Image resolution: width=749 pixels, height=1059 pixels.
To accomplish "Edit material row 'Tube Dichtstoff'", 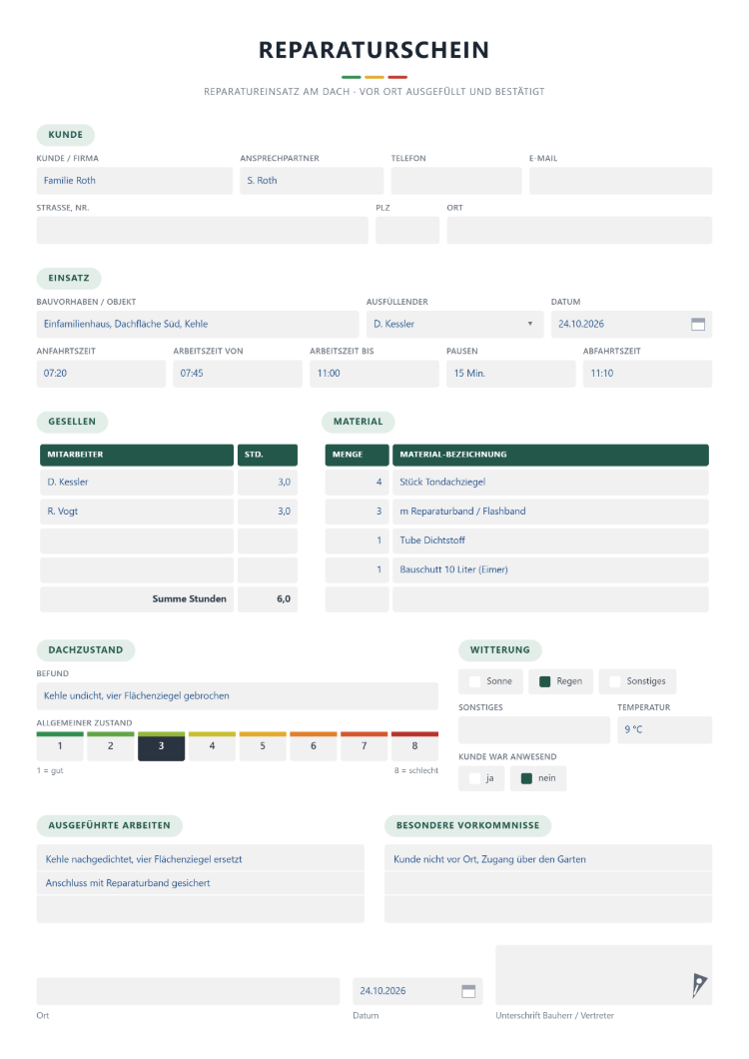I will point(550,540).
